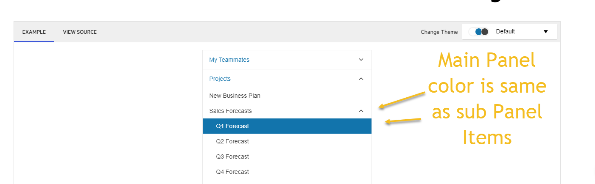Choose the Q2 Forecast item
595x184 pixels.
[232, 141]
